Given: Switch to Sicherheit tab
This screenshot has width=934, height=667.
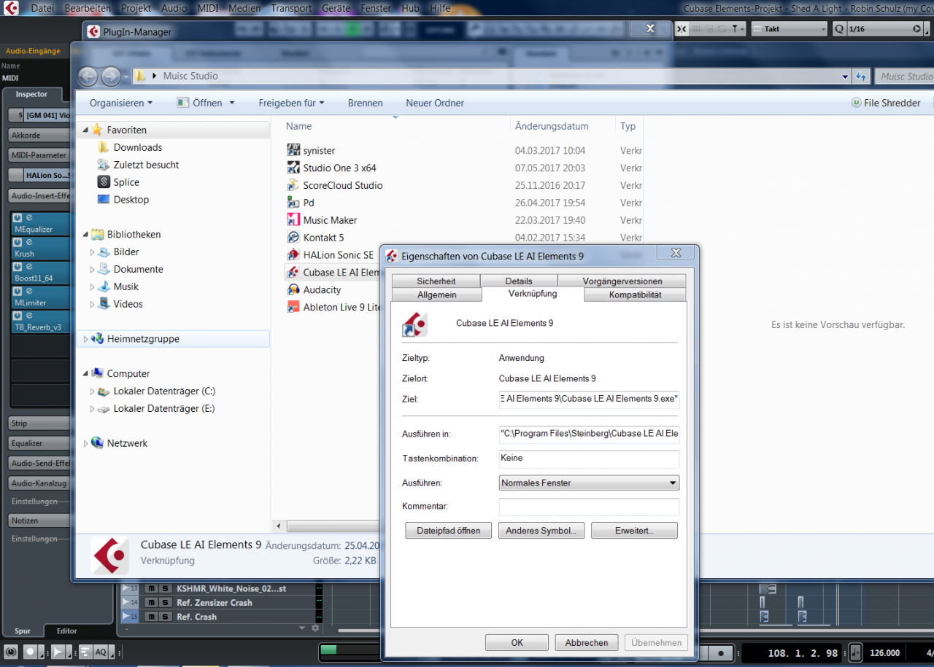Looking at the screenshot, I should 436,281.
